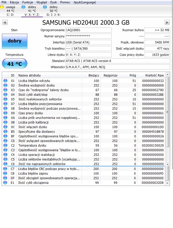
Task: Click the attribute list scroll up arrow
Action: 168,74
